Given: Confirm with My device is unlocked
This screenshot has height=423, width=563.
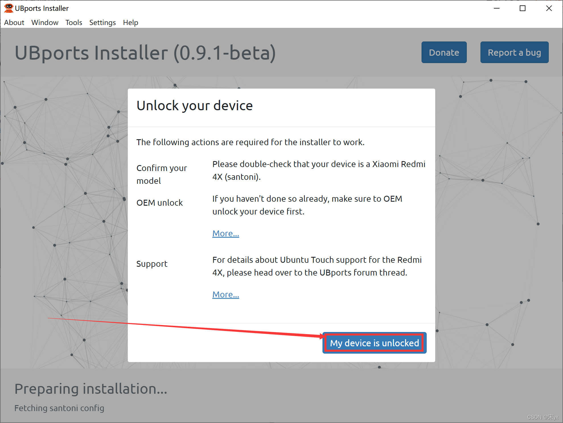Looking at the screenshot, I should point(374,343).
